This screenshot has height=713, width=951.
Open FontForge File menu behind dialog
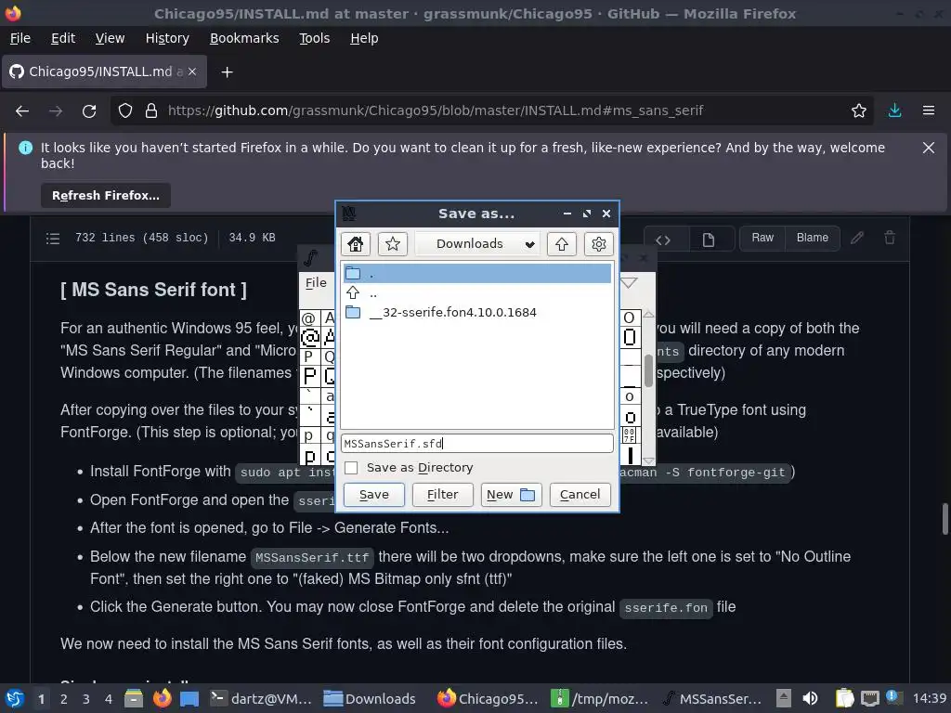point(316,282)
